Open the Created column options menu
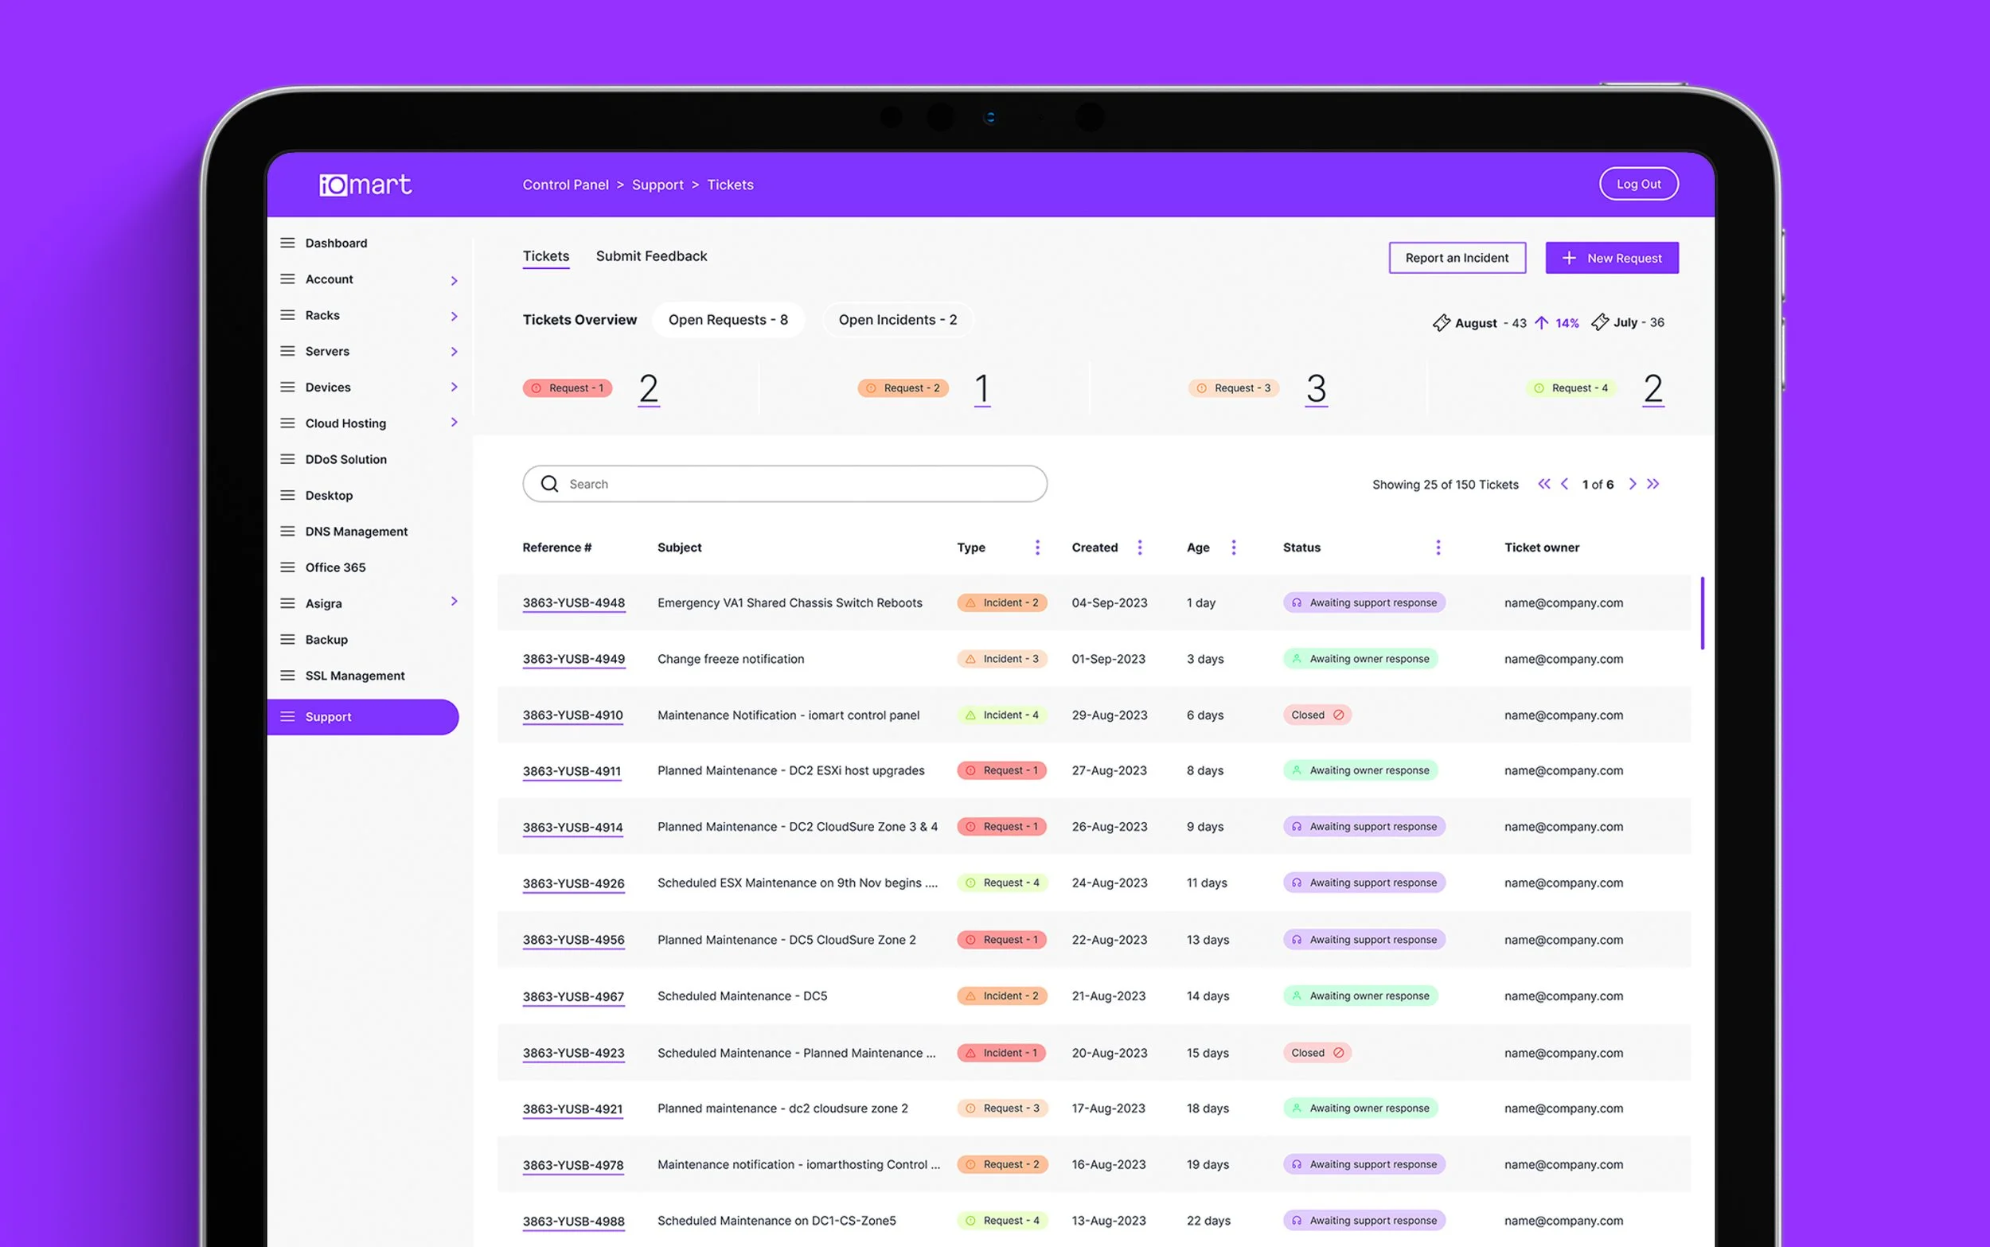The image size is (1990, 1247). 1140,548
